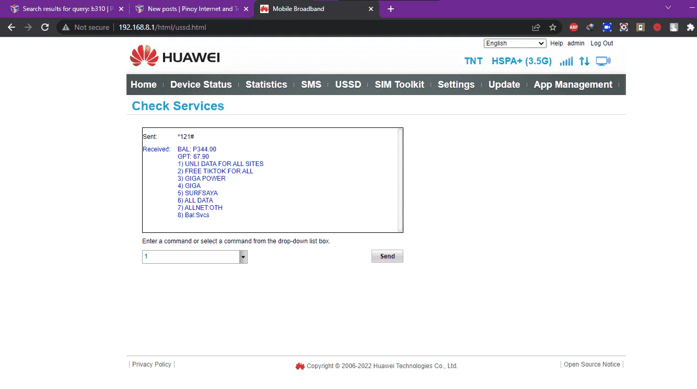The height and width of the screenshot is (389, 697).
Task: Close the New posts Pinoy Internet tab
Action: pyautogui.click(x=246, y=9)
